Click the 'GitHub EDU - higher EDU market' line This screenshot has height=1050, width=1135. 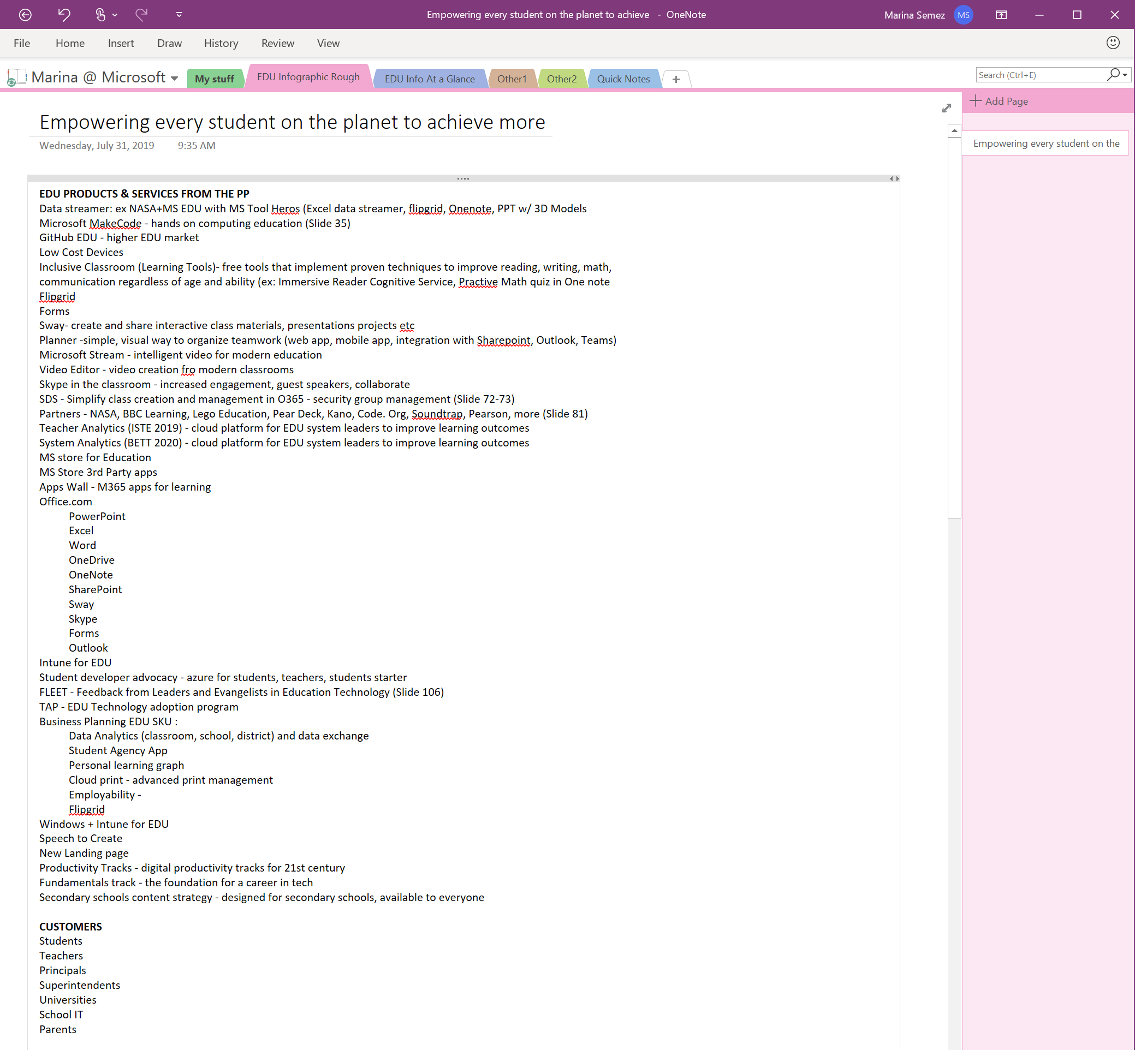pyautogui.click(x=119, y=237)
